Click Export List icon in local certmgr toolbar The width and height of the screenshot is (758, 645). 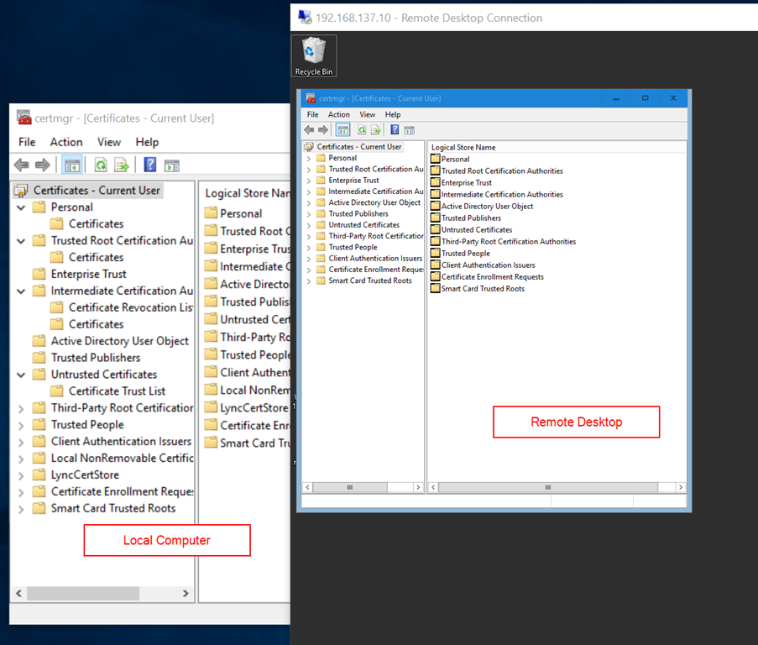(x=122, y=165)
